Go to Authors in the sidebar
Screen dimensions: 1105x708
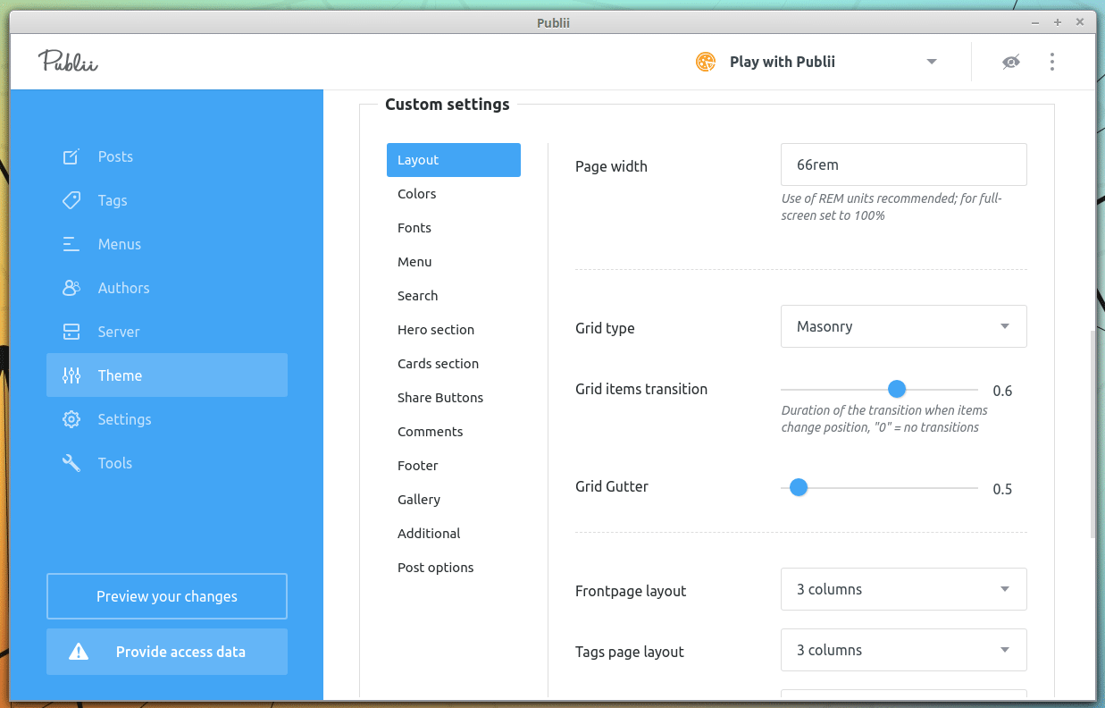click(167, 288)
